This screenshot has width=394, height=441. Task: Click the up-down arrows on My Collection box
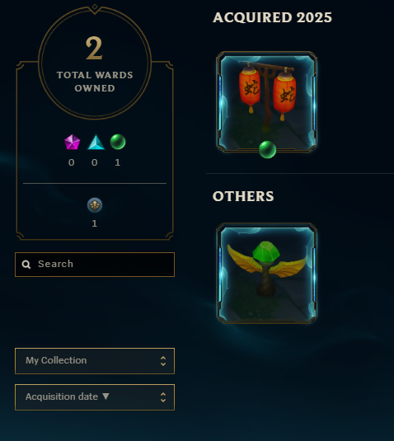pyautogui.click(x=163, y=361)
